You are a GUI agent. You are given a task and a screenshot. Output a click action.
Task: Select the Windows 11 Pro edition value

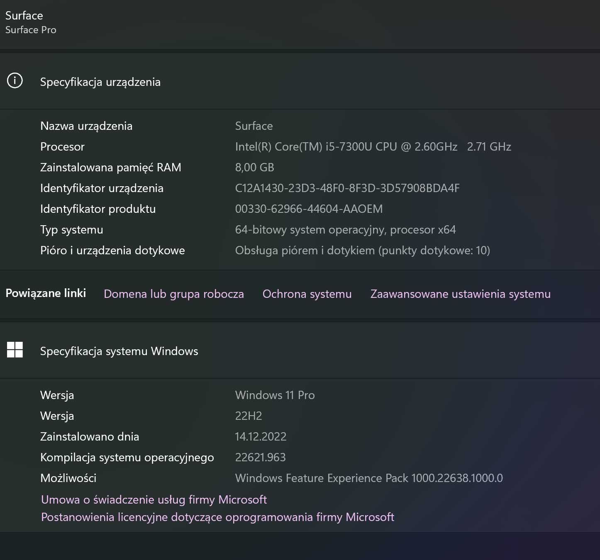275,395
